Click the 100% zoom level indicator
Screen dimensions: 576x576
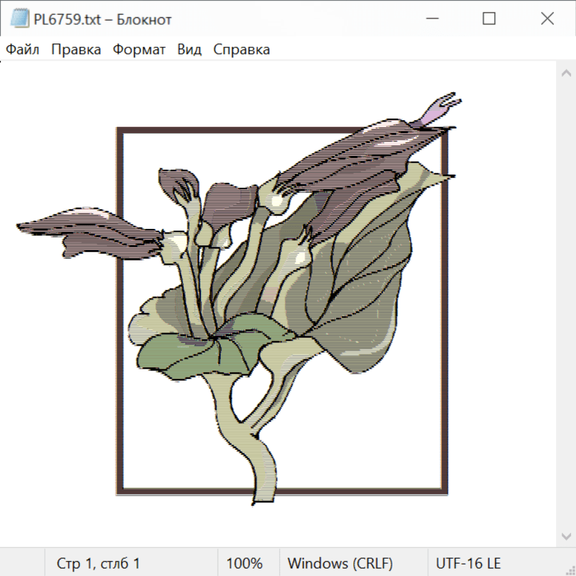244,563
